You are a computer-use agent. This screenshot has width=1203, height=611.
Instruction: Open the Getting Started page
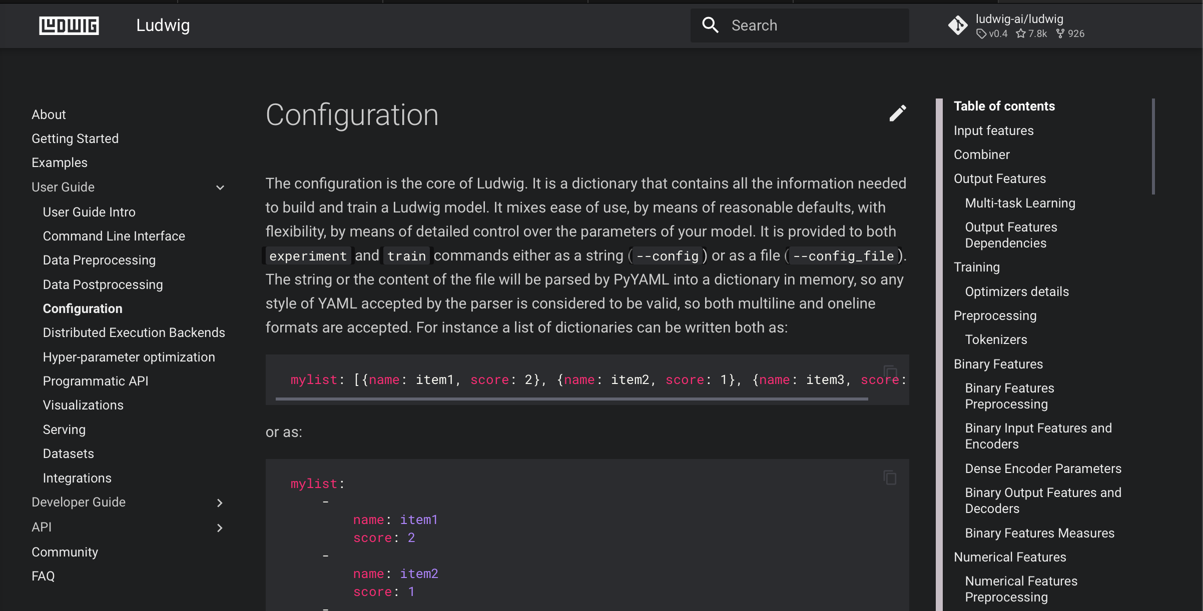75,138
